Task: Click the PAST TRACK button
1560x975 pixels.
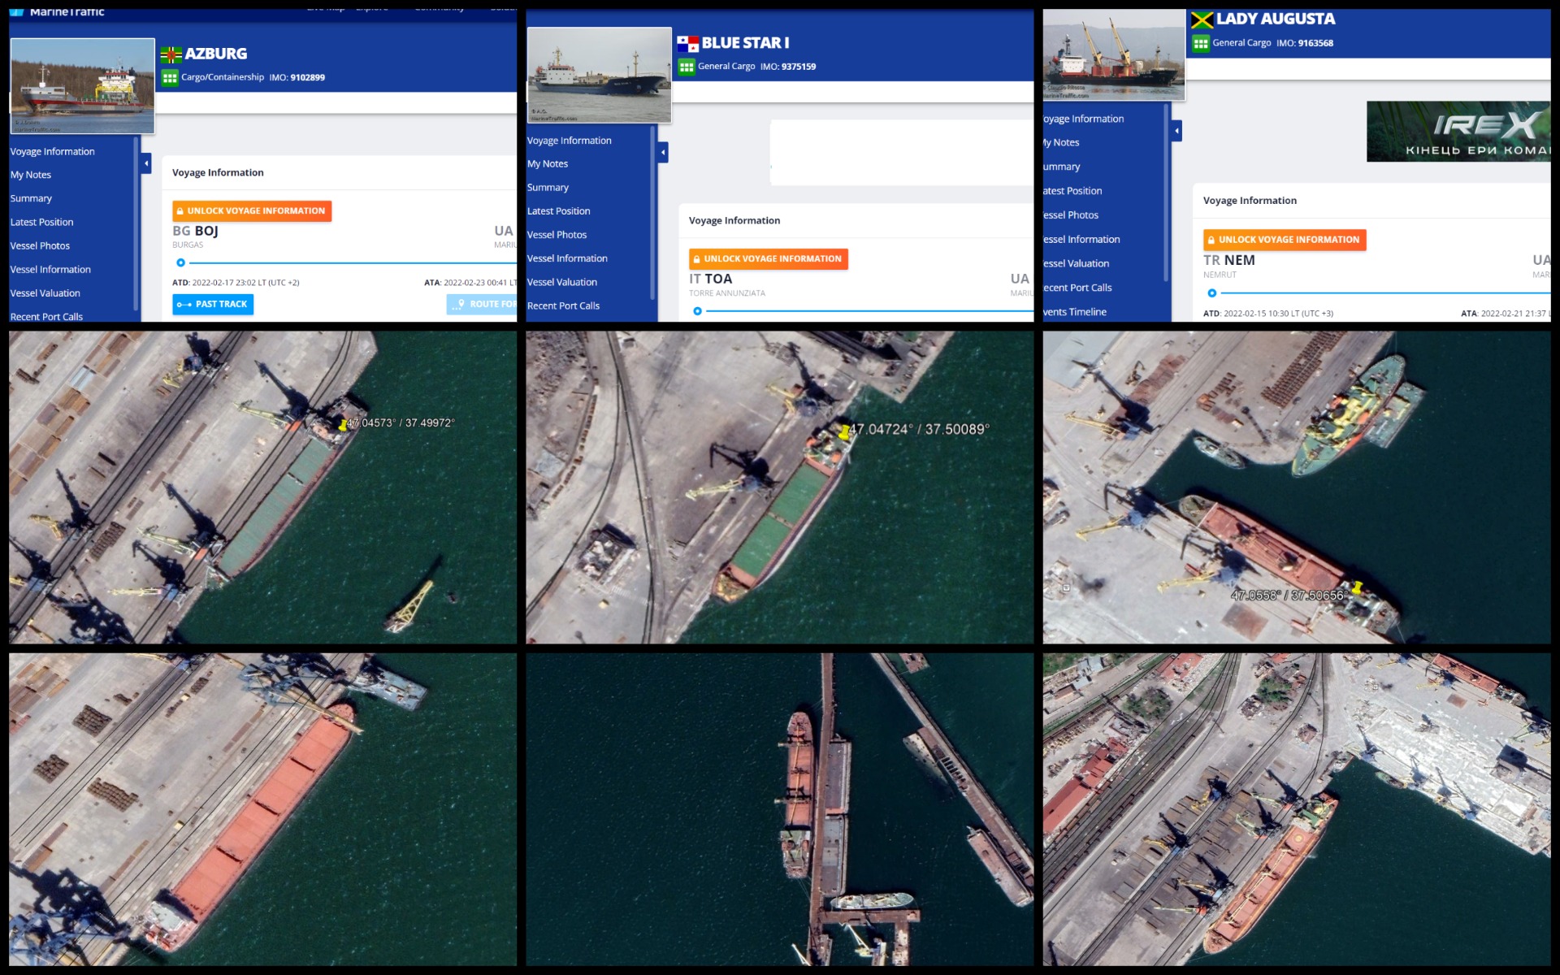Action: coord(213,304)
